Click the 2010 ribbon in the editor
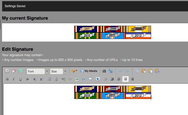 pos(87,96)
